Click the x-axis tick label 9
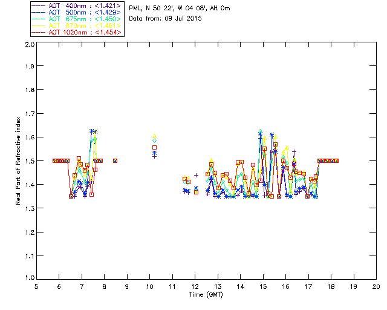The width and height of the screenshot is (387, 310). coord(127,286)
